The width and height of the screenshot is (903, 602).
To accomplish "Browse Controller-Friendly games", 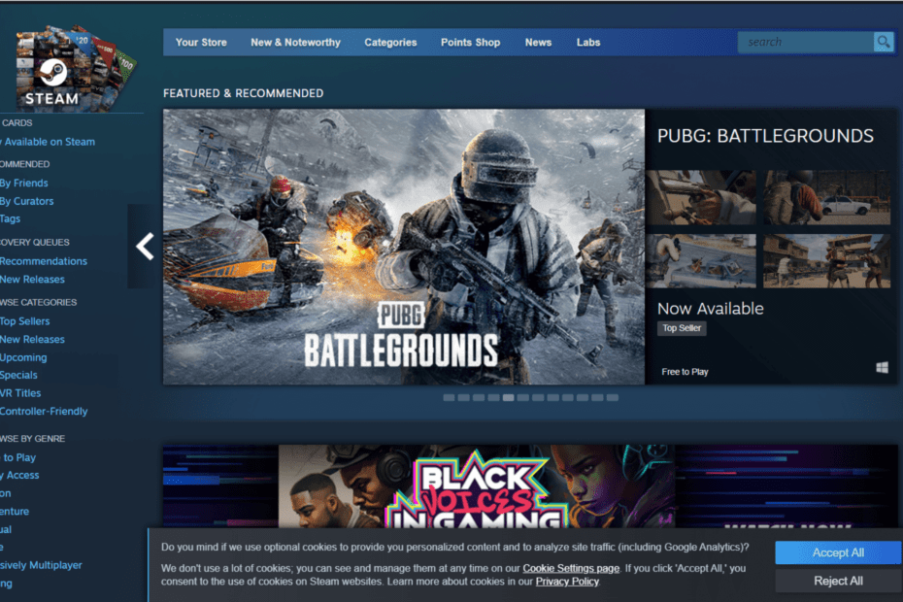I will [44, 412].
